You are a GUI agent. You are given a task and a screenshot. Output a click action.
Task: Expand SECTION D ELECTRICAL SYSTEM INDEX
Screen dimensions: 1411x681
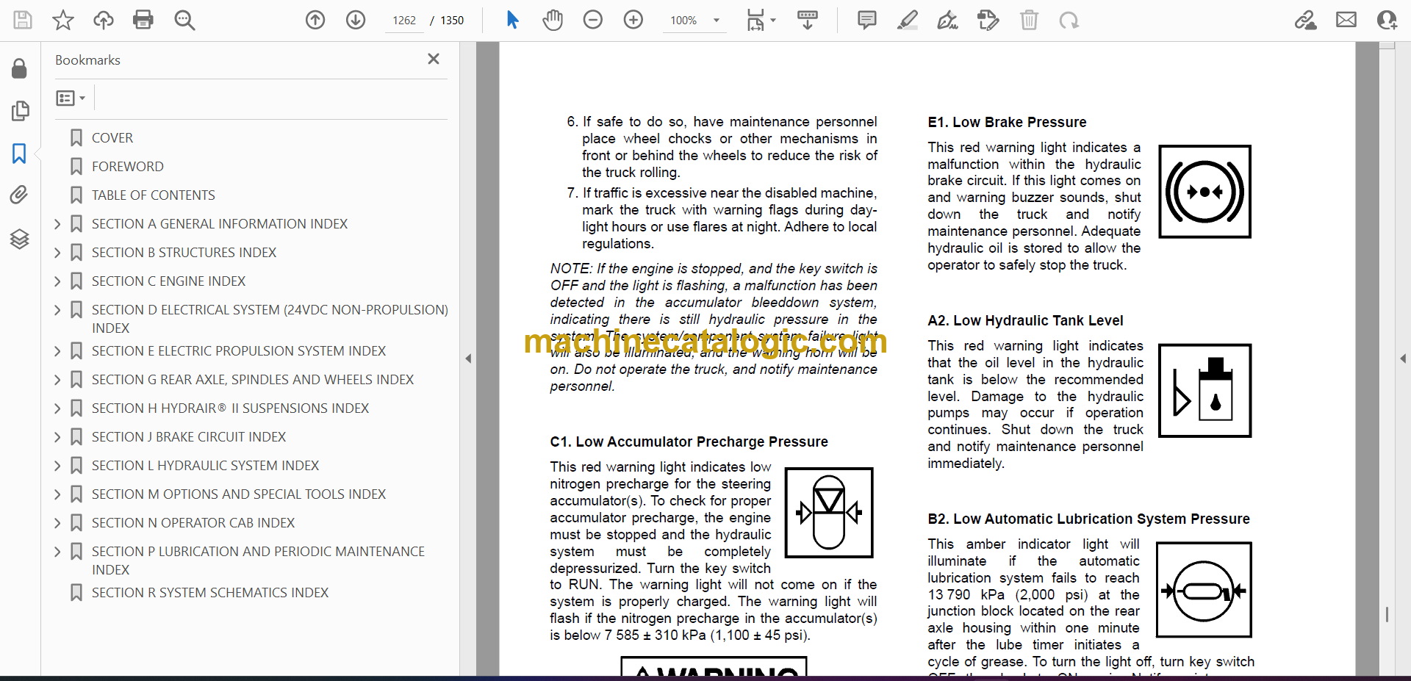(57, 310)
